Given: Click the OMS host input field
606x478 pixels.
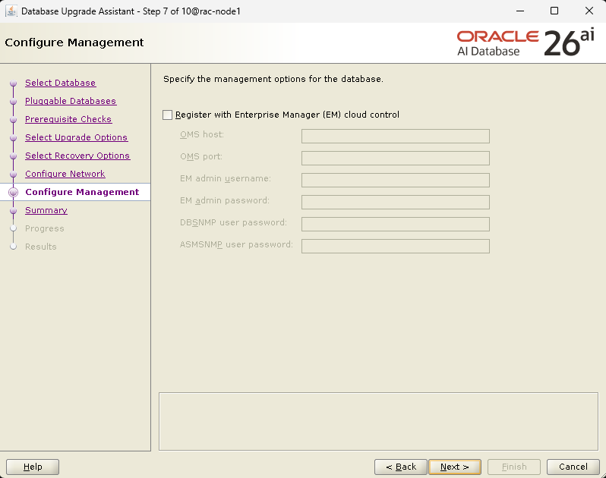Looking at the screenshot, I should point(396,136).
